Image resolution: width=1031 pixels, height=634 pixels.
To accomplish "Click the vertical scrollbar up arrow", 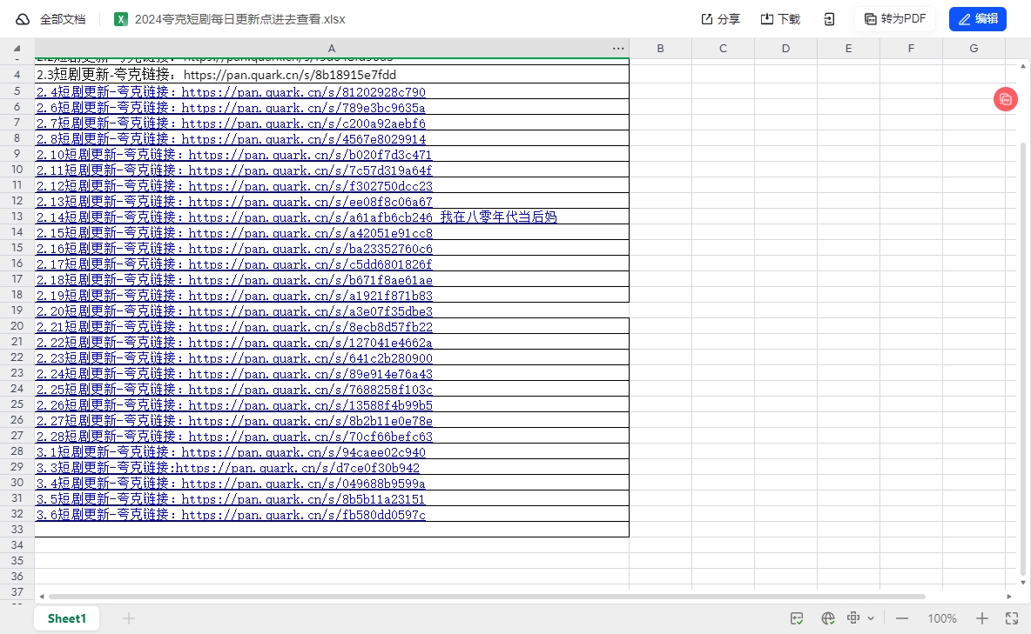I will pyautogui.click(x=1023, y=66).
